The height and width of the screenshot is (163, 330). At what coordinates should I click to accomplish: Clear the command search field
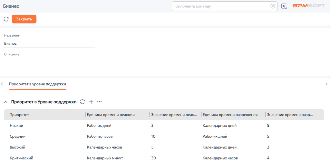point(273,6)
